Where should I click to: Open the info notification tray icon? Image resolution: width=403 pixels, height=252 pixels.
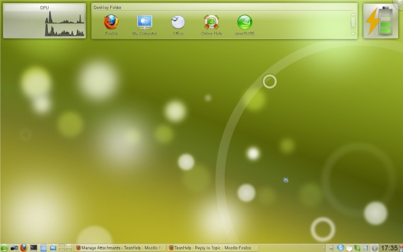(x=375, y=248)
